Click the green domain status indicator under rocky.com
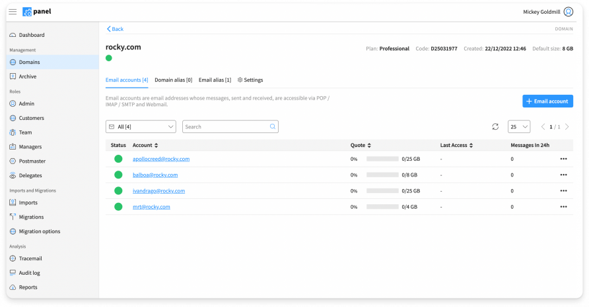This screenshot has width=589, height=307. 109,59
